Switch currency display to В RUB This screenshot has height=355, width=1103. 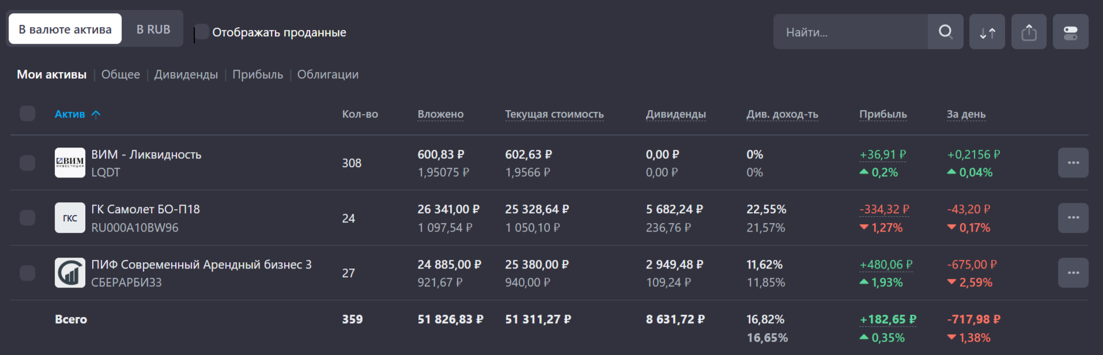click(x=153, y=29)
